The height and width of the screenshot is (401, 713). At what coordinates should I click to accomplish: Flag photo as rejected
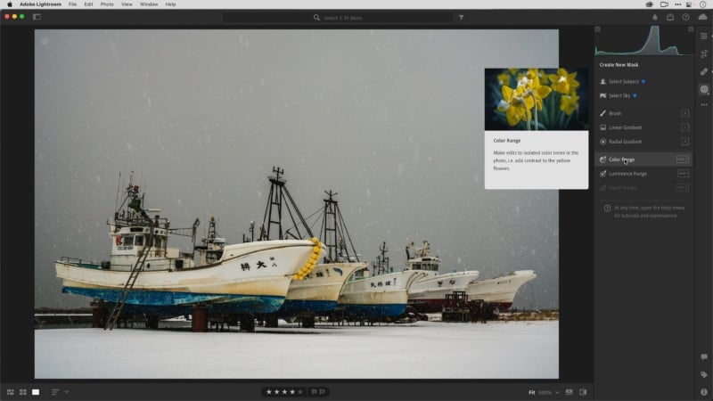(x=323, y=392)
